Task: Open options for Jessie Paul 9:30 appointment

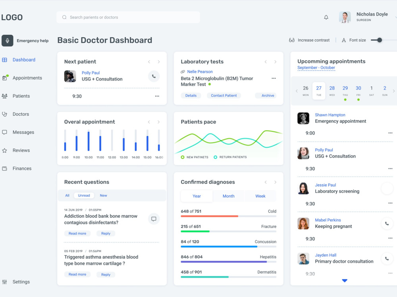Action: tap(390, 203)
